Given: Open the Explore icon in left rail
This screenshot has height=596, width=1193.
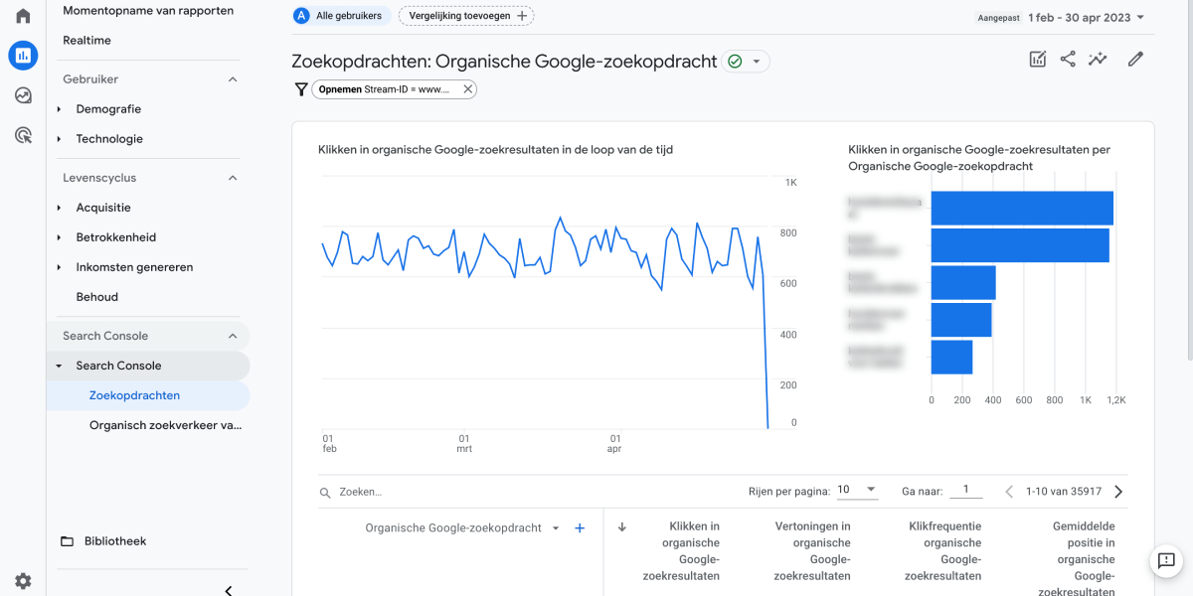Looking at the screenshot, I should [23, 95].
